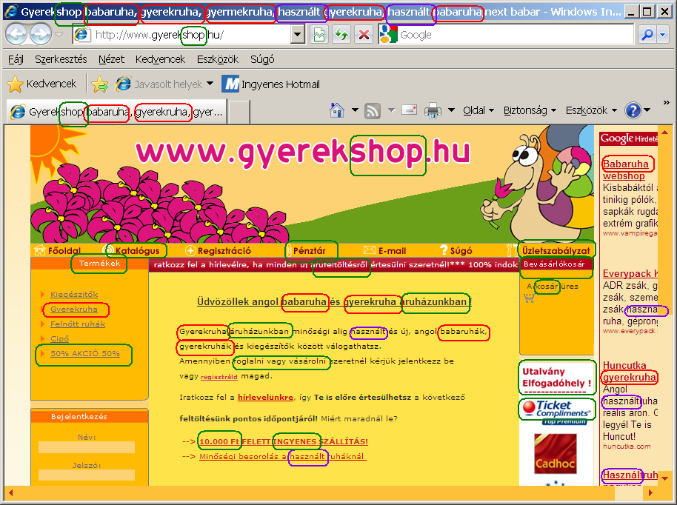
Task: Open Minőségi besorolás a használt ruháknál link
Action: (x=282, y=456)
